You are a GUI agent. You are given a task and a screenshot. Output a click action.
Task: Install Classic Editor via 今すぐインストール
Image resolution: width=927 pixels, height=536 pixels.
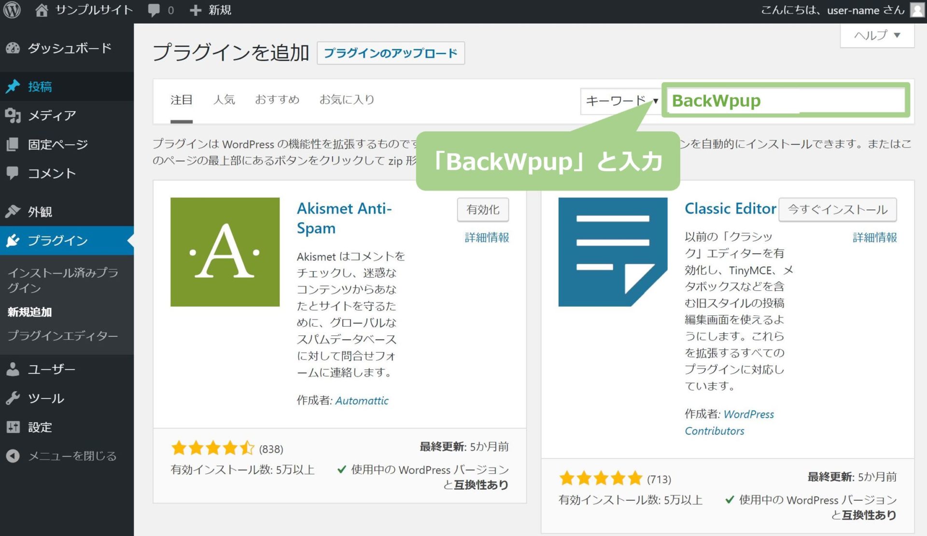point(837,209)
